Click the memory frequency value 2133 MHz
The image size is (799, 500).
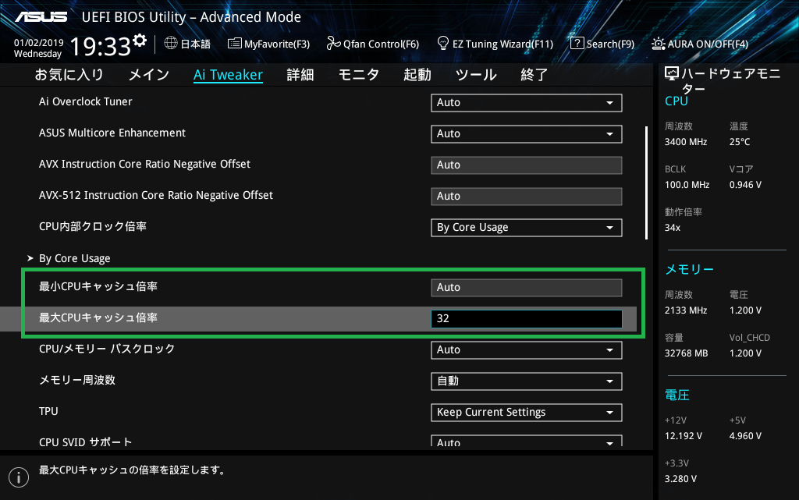pyautogui.click(x=686, y=310)
